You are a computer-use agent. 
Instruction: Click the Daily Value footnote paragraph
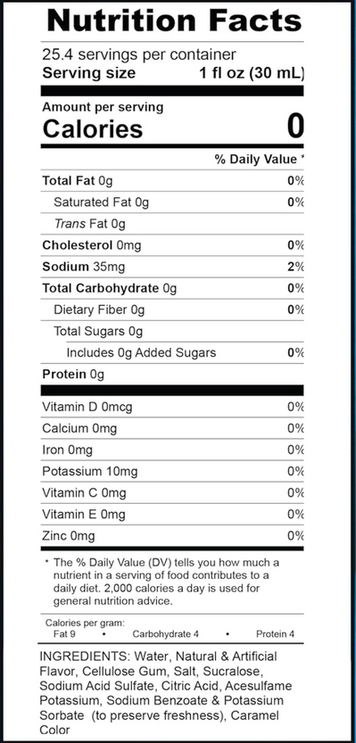click(162, 582)
